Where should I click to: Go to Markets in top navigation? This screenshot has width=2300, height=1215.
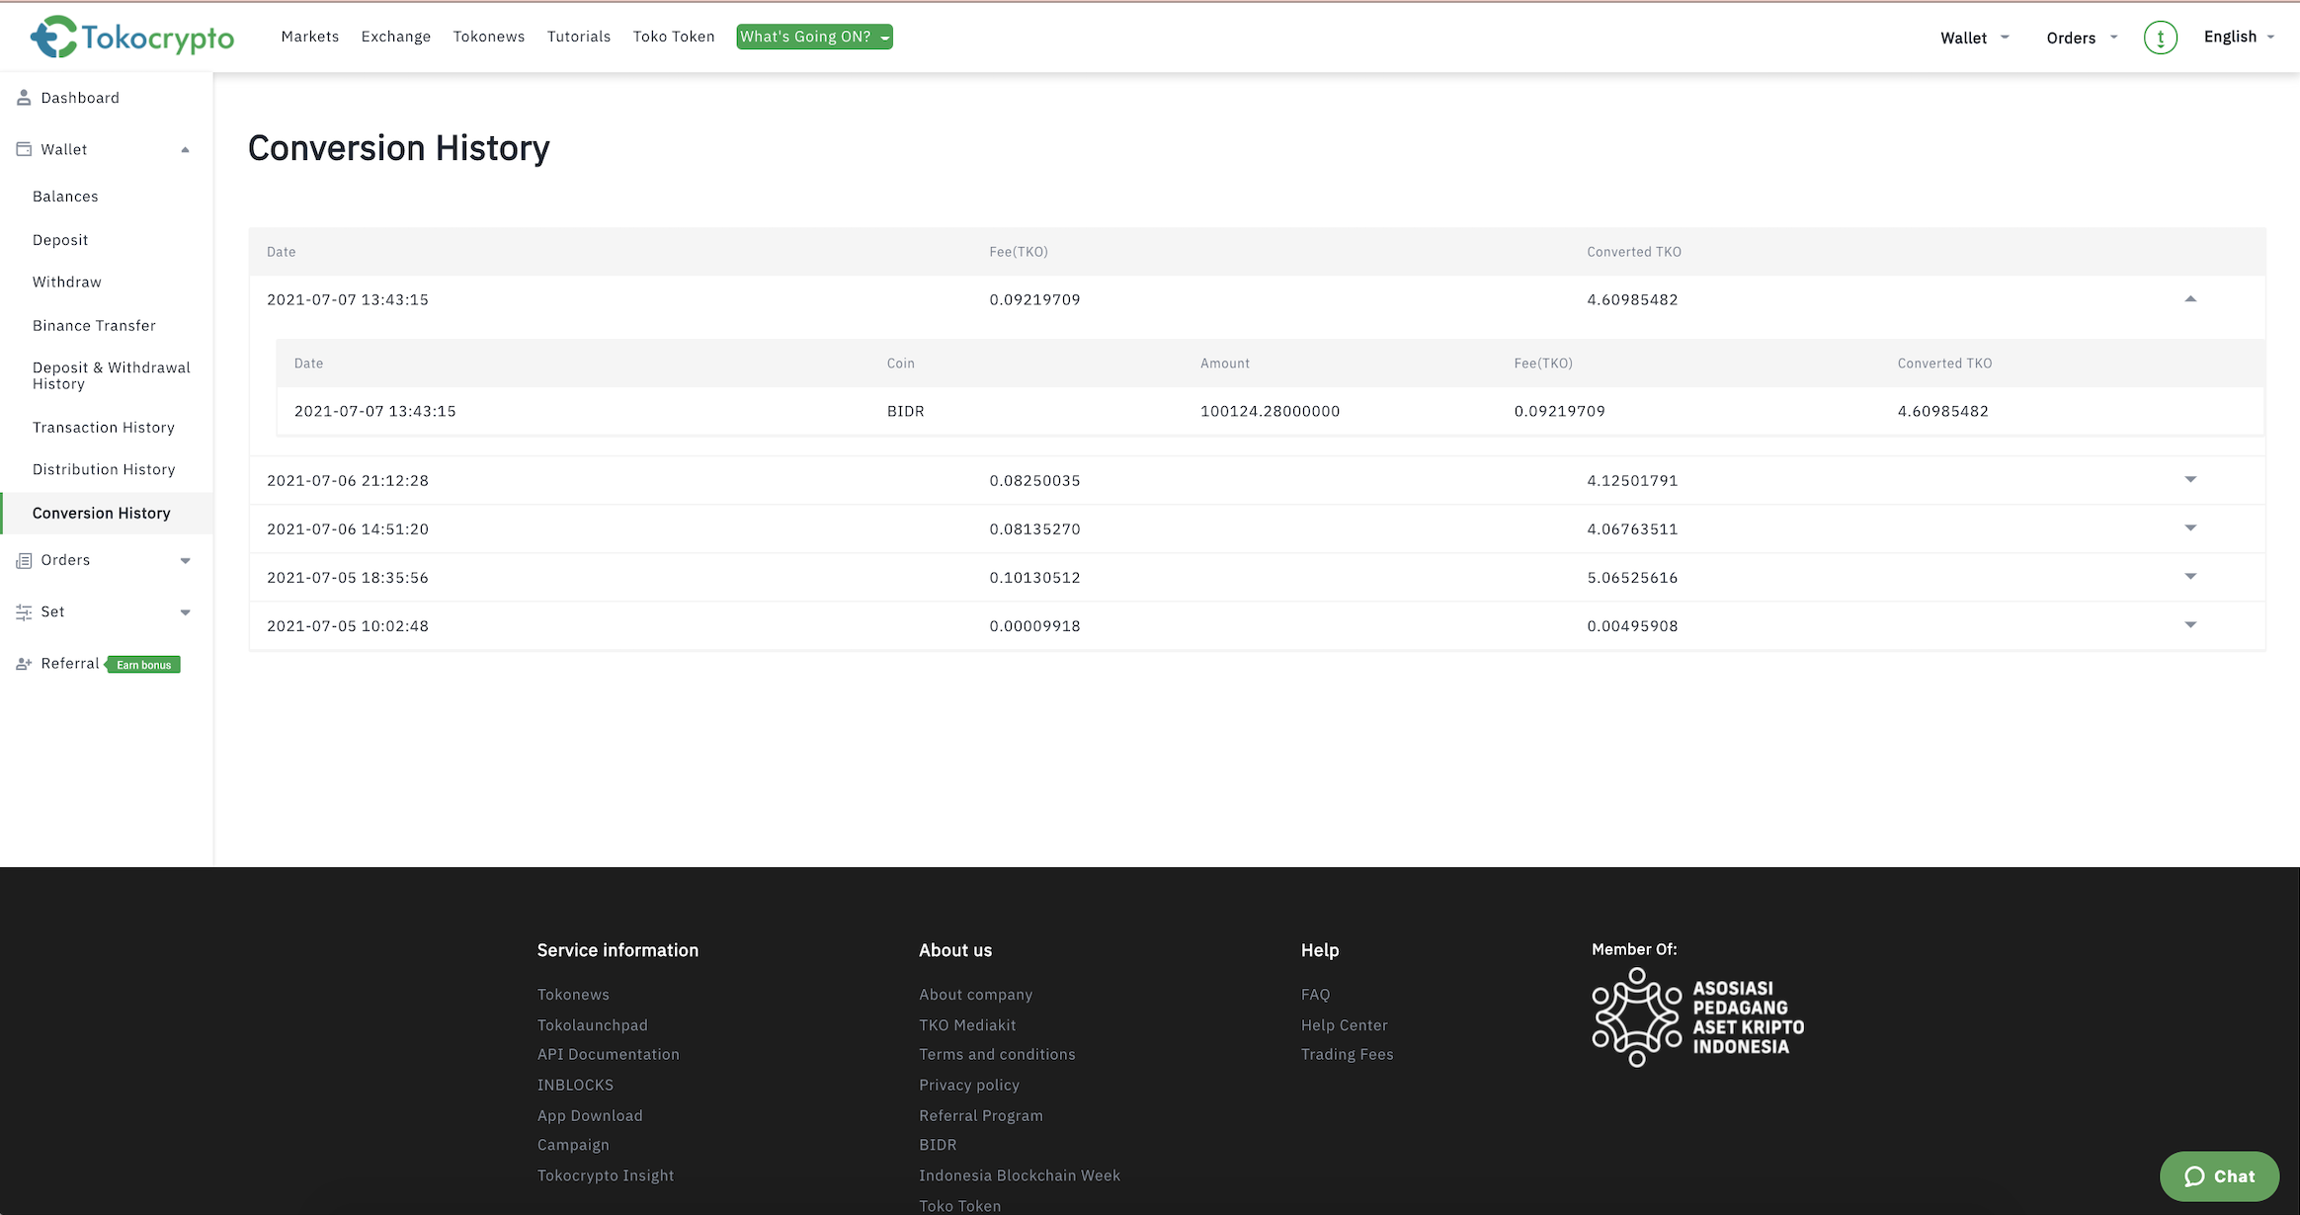pyautogui.click(x=310, y=37)
